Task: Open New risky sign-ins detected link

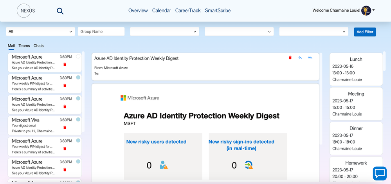Action: point(241,145)
